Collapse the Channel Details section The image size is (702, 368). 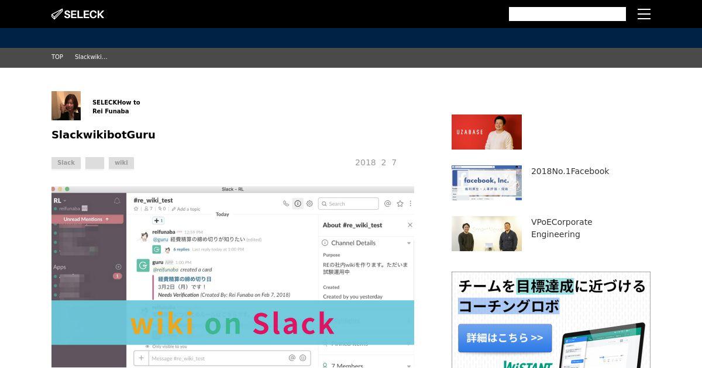point(409,243)
